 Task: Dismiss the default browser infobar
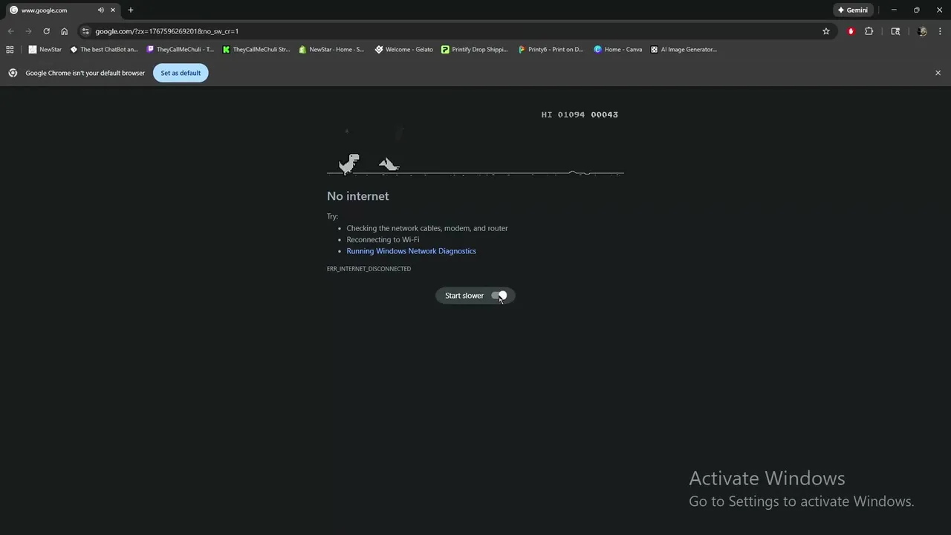[938, 73]
